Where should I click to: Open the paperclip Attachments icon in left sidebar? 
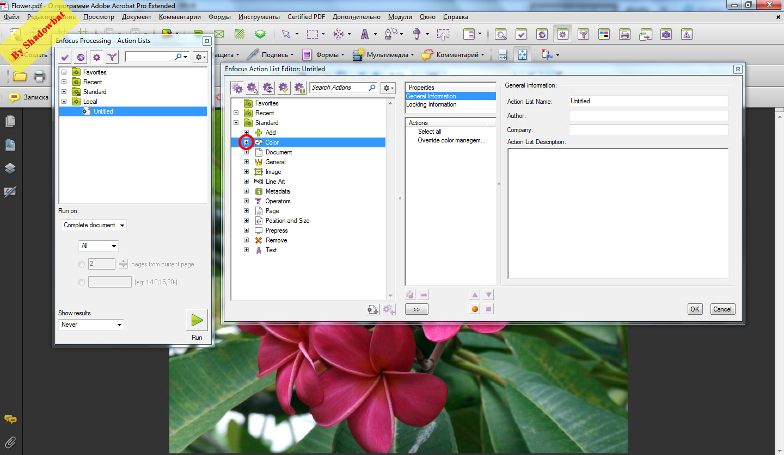[x=10, y=442]
